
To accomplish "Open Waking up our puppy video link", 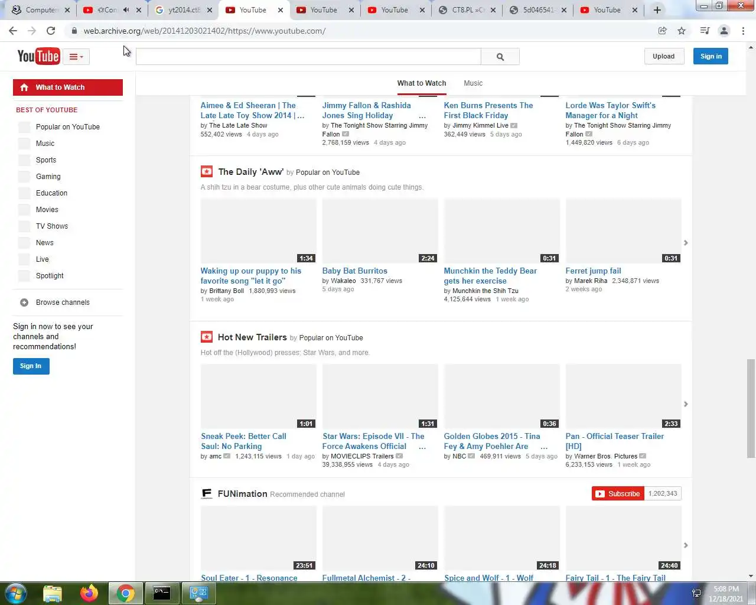I will point(250,276).
